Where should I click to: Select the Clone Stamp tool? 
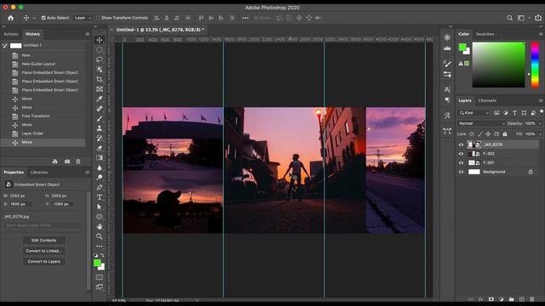pyautogui.click(x=100, y=128)
